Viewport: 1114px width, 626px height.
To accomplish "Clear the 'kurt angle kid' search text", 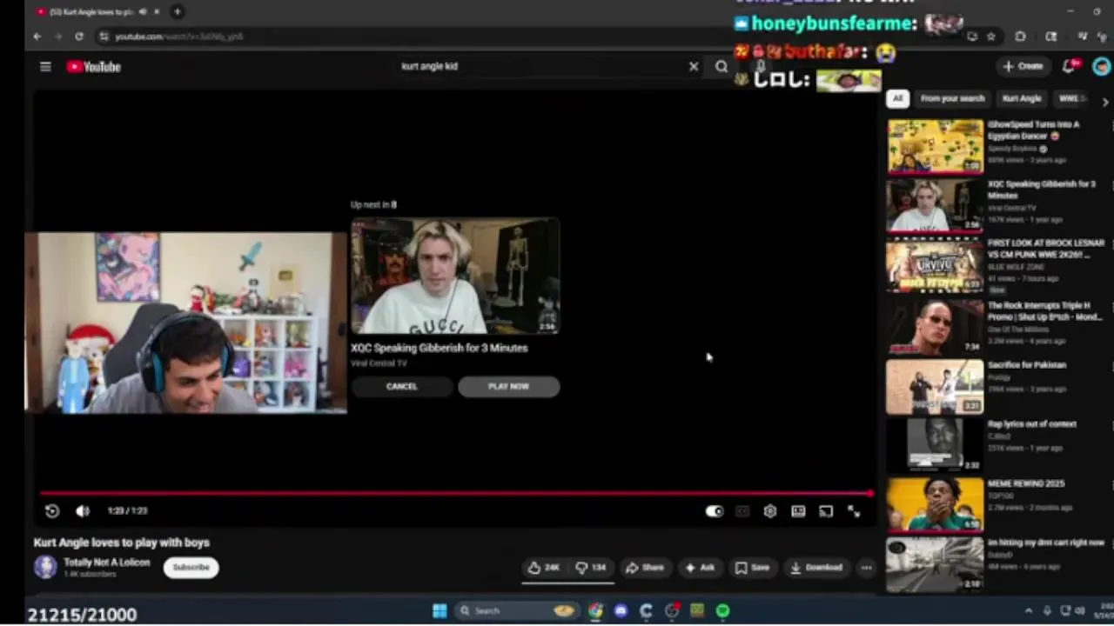I will (x=694, y=66).
